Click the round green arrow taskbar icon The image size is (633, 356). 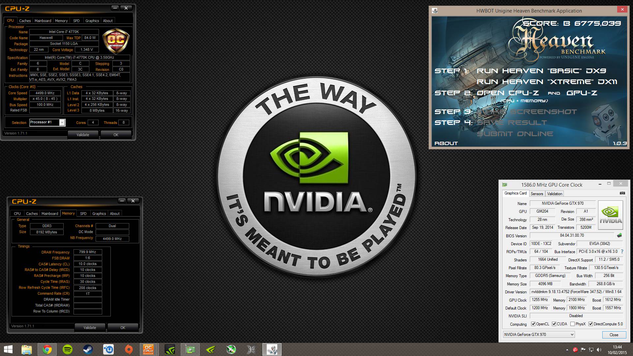pyautogui.click(x=231, y=349)
